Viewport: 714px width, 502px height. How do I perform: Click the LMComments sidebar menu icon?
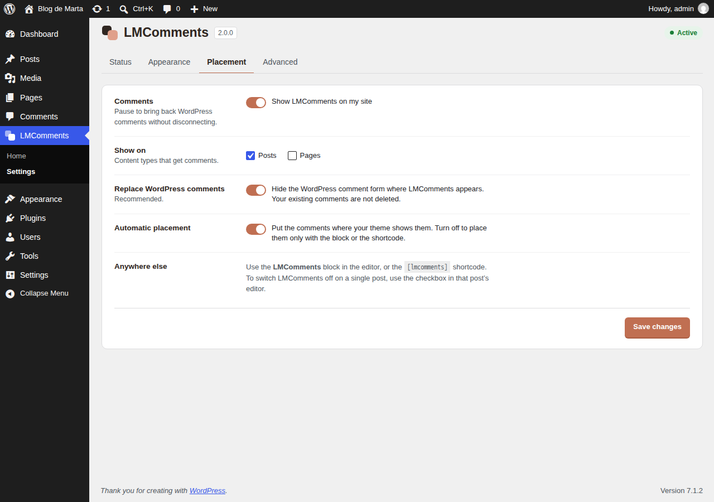point(10,136)
